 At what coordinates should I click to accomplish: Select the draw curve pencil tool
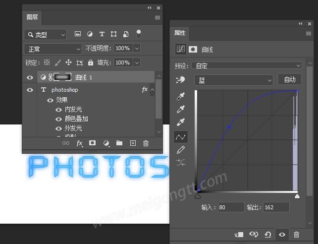(180, 150)
